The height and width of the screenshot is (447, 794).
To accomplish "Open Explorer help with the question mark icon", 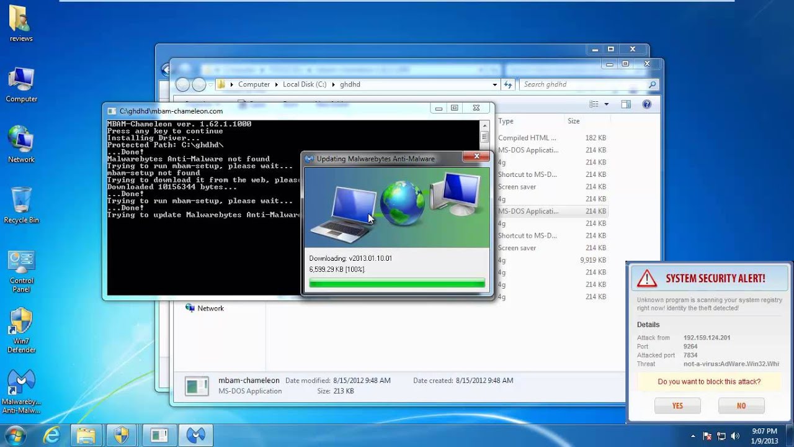I will [x=647, y=104].
